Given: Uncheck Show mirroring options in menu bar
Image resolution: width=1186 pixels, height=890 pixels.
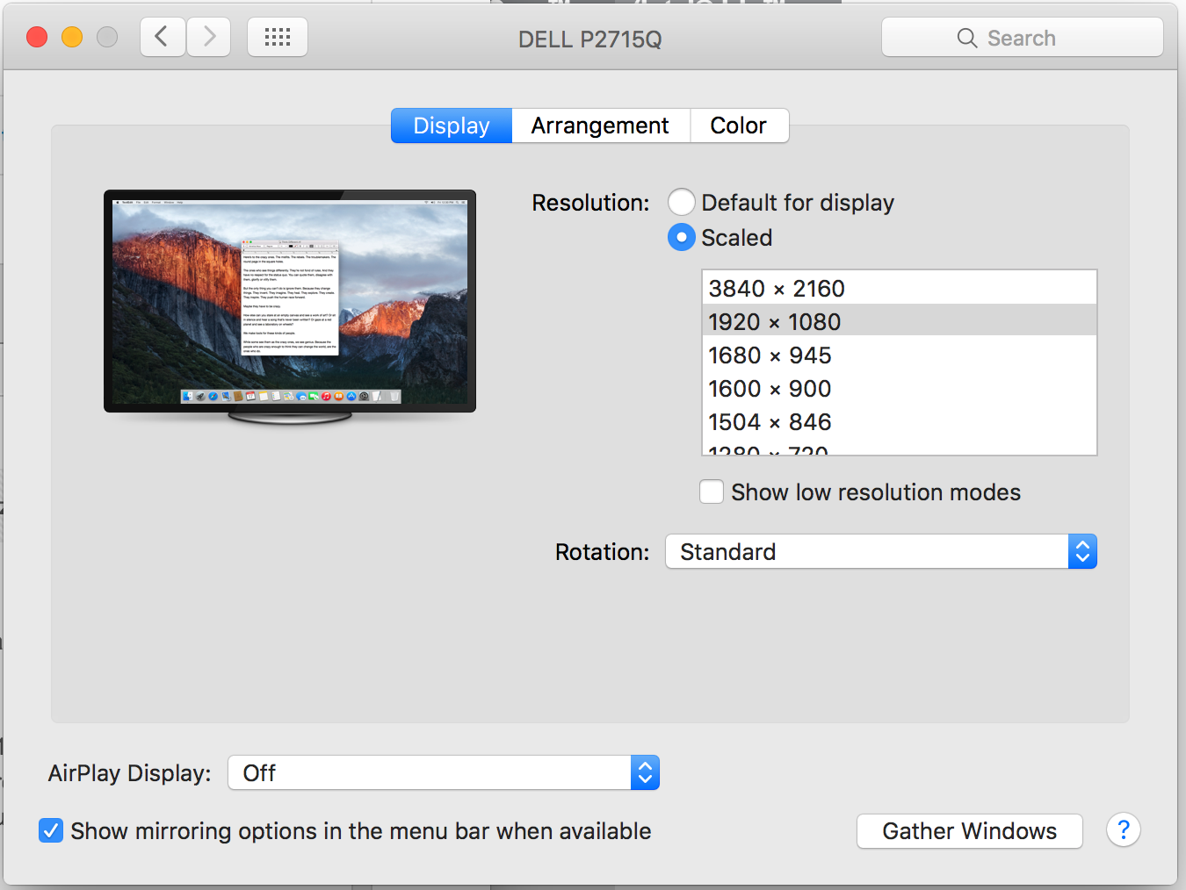Looking at the screenshot, I should pyautogui.click(x=51, y=830).
